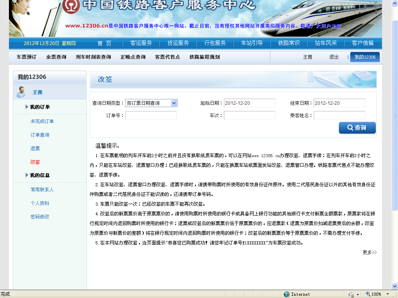Collapse the 我的信息 section triangle
This screenshot has width=398, height=298.
pyautogui.click(x=27, y=175)
